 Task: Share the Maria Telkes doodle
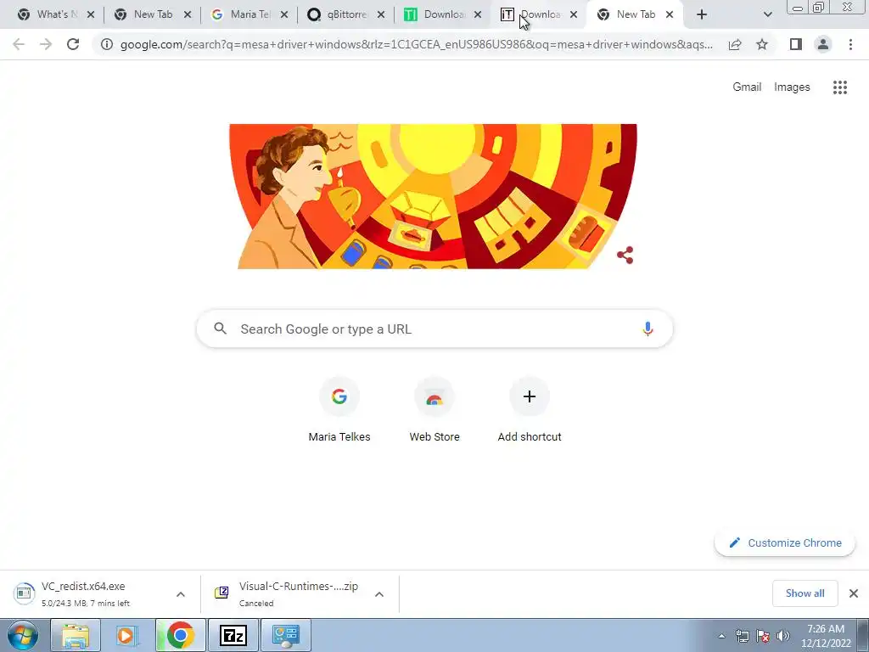(x=625, y=255)
